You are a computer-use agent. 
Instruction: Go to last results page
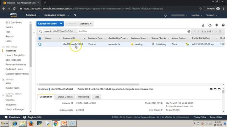click(x=220, y=31)
